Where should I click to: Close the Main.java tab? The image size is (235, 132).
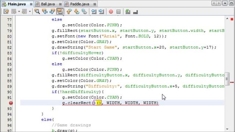click(31, 4)
